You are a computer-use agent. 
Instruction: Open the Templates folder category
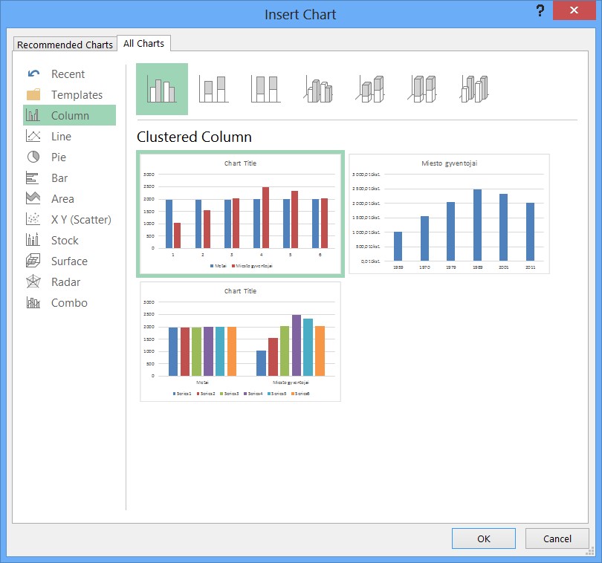tap(77, 95)
